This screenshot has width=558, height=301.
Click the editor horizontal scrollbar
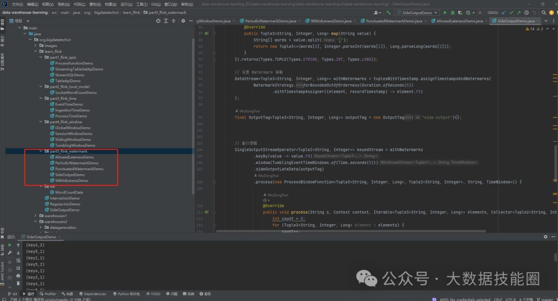(x=351, y=231)
